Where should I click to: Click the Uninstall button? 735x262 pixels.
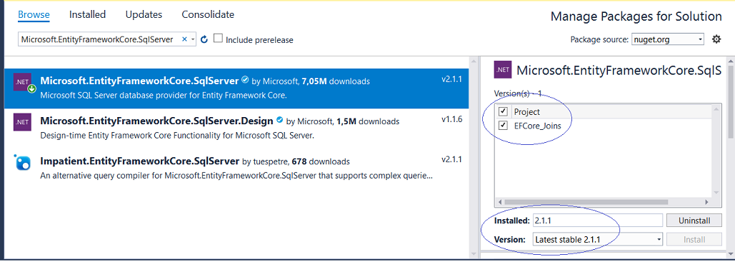point(694,221)
